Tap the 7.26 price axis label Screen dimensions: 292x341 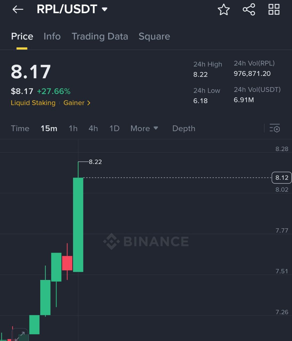[x=282, y=312]
